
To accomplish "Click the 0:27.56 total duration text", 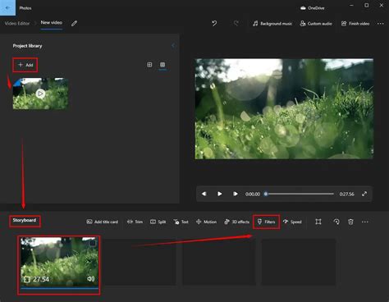I will coord(347,194).
